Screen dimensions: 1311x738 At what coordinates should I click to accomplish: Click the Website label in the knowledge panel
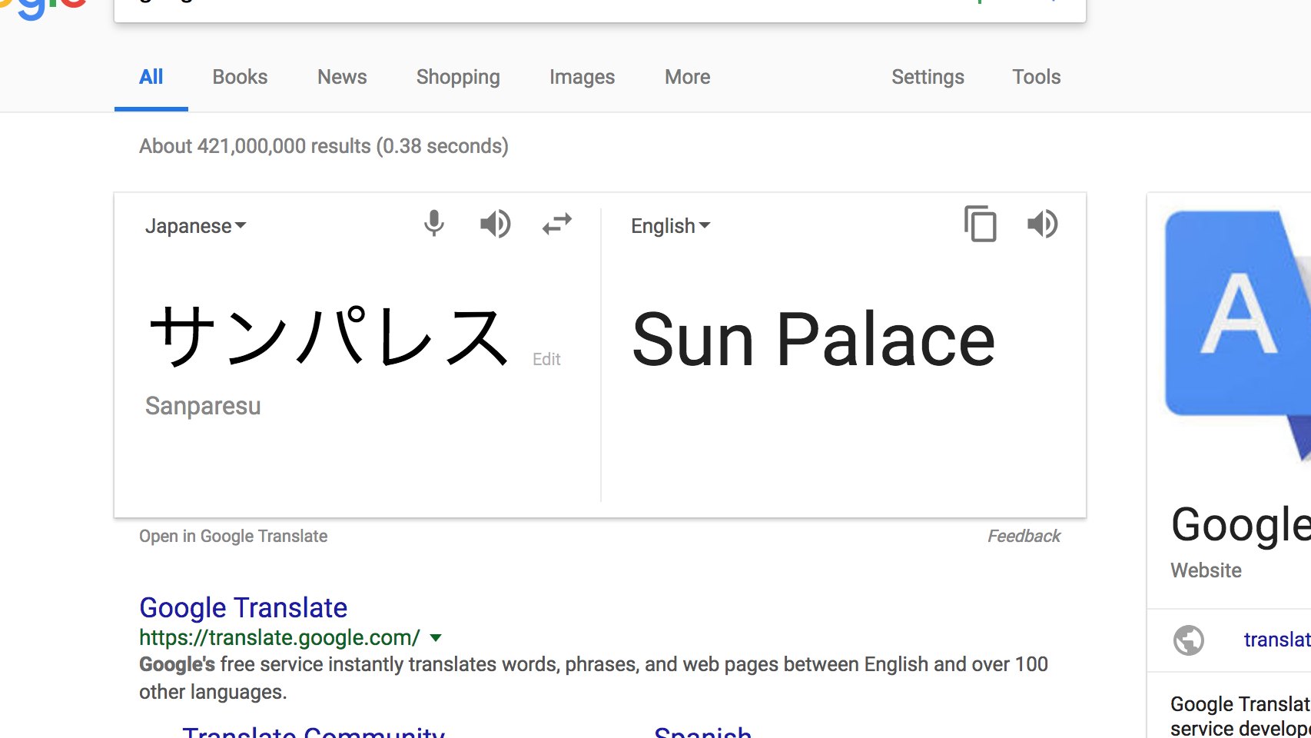coord(1206,570)
